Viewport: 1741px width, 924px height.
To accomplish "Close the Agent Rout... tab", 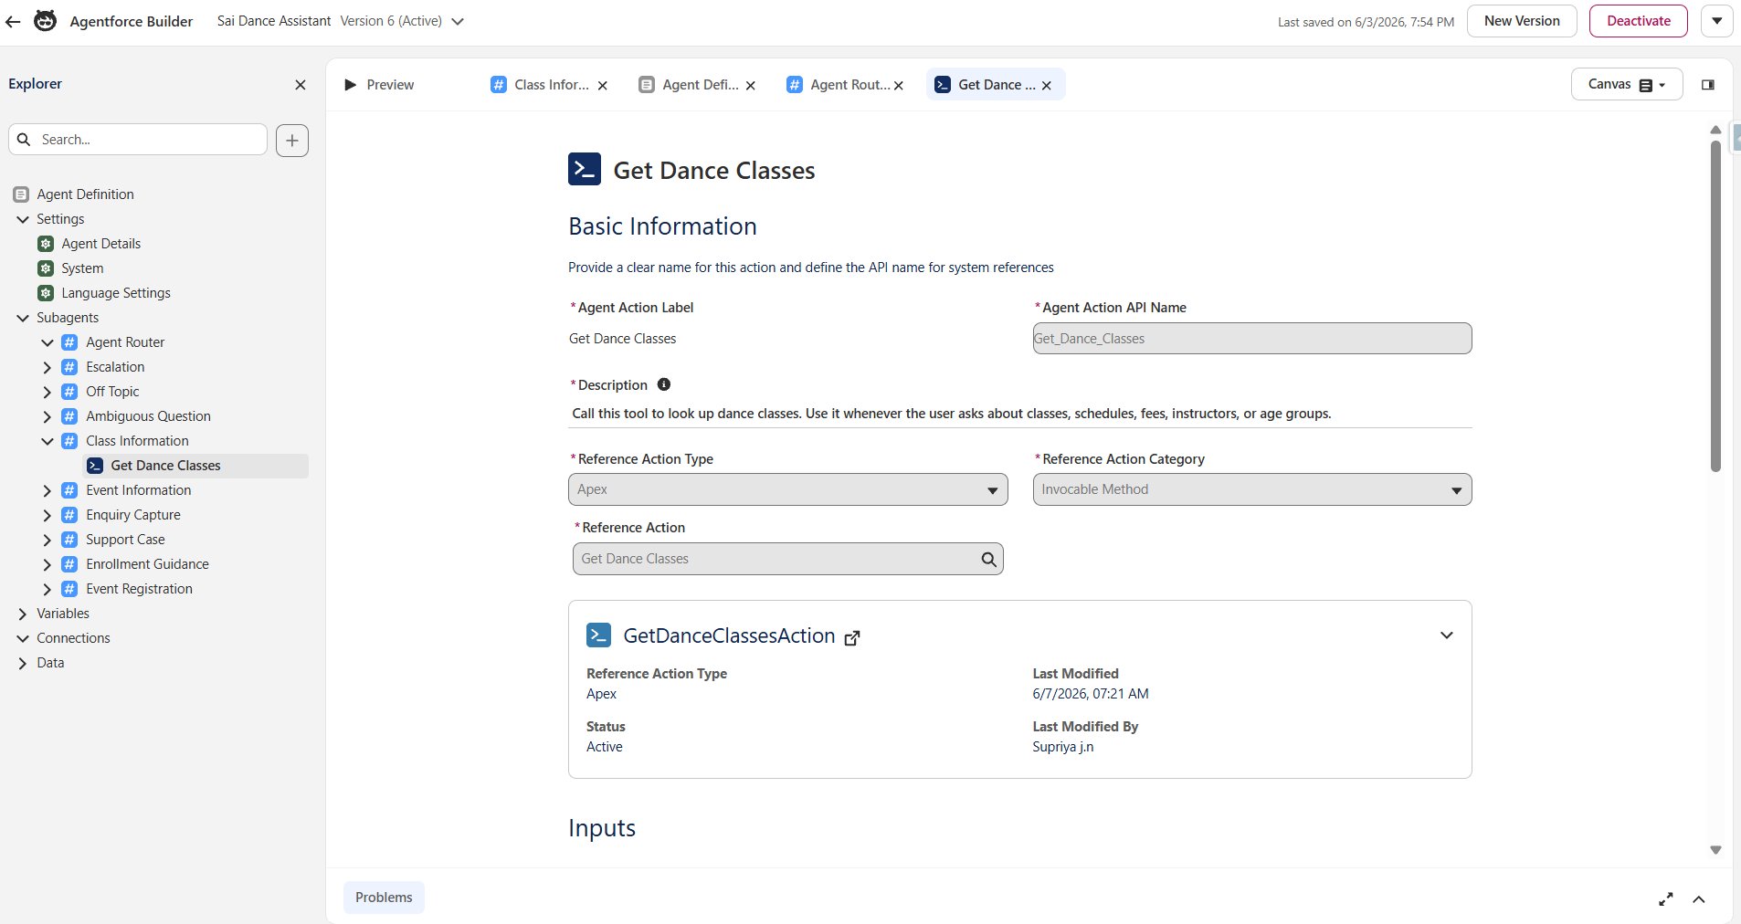I will (x=899, y=86).
